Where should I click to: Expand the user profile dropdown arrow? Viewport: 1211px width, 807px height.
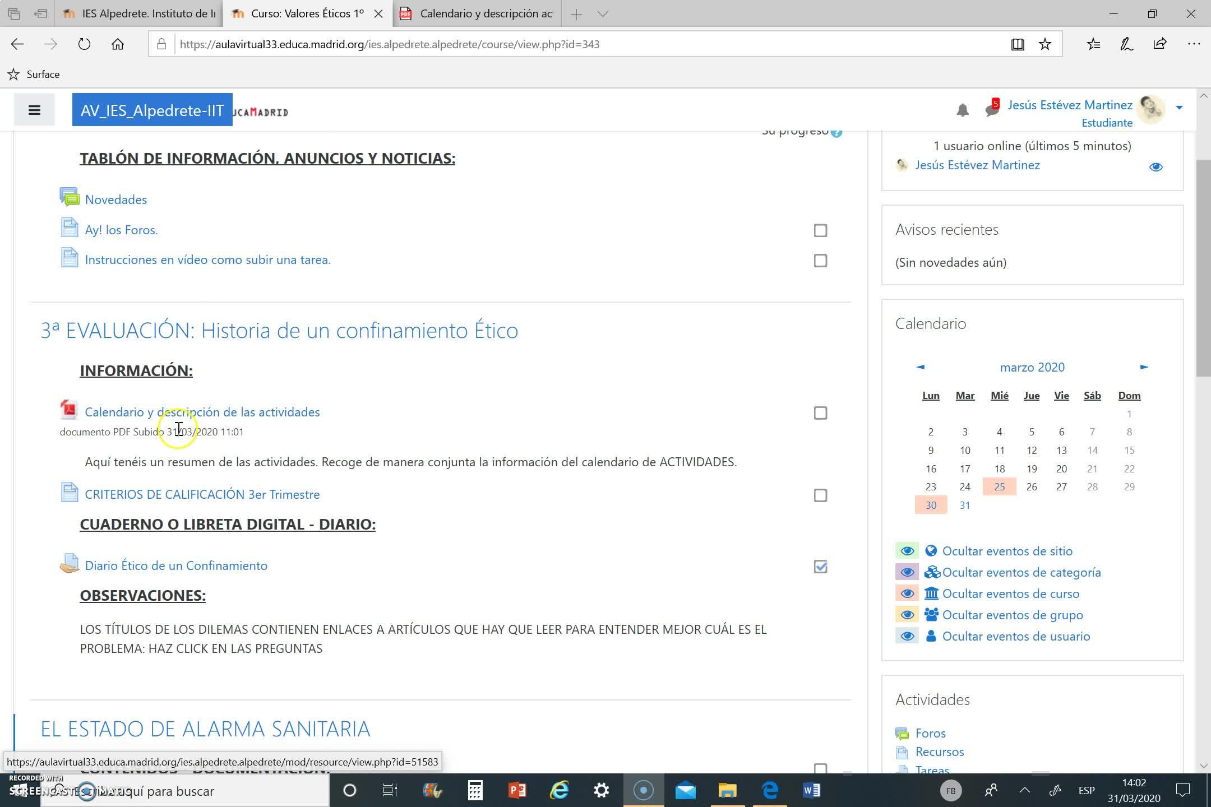click(1179, 108)
